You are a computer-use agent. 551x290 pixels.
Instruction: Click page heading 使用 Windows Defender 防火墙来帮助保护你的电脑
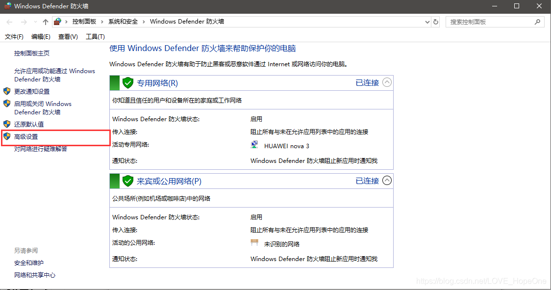point(202,48)
